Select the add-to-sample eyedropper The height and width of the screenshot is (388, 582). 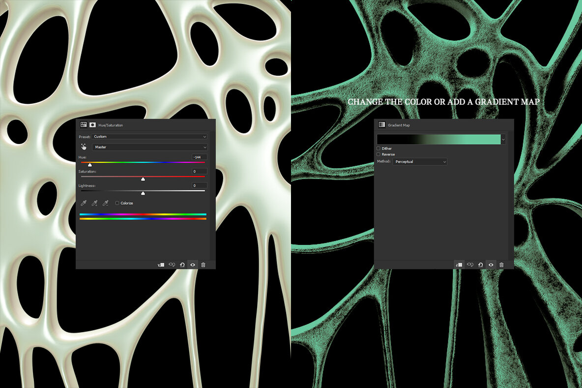tap(94, 203)
